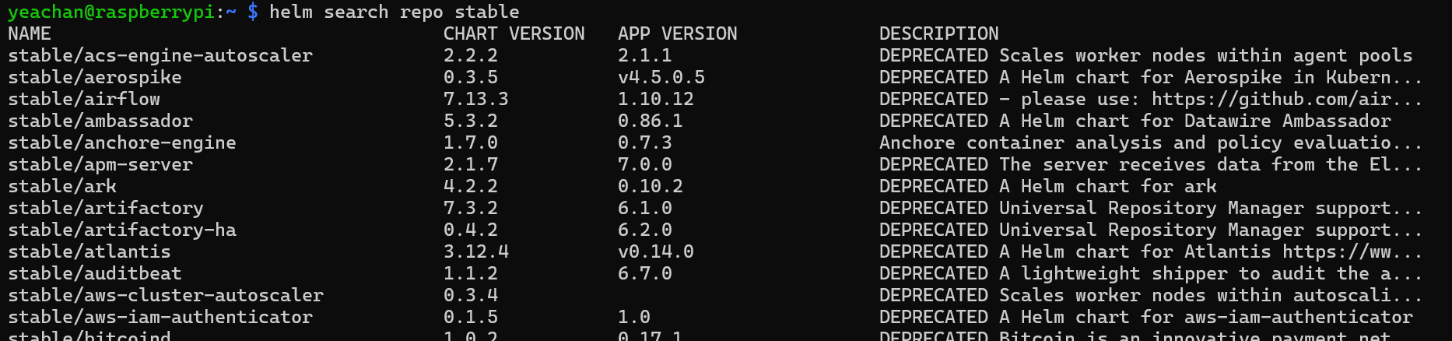
Task: Select chart name stable/atlantis
Action: click(x=89, y=251)
